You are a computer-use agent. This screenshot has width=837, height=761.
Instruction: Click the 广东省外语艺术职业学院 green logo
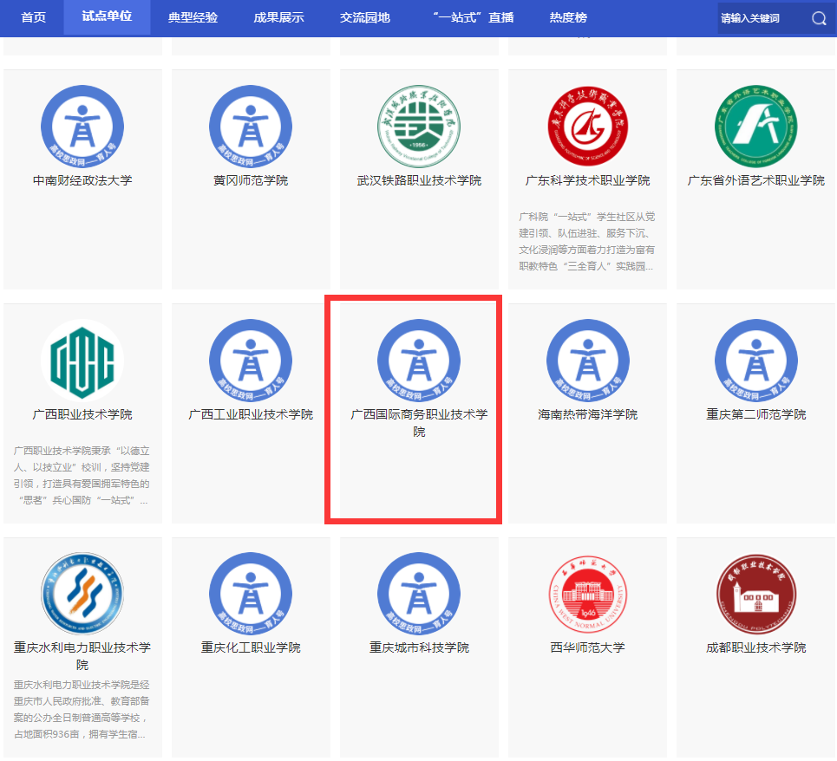[755, 127]
